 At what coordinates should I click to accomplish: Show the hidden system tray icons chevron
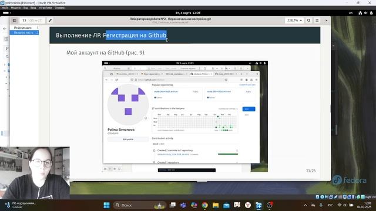point(305,205)
